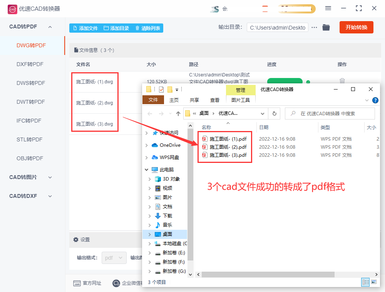Click Explorer back navigation arrow
Screen dimensions: 385x292
click(150, 114)
